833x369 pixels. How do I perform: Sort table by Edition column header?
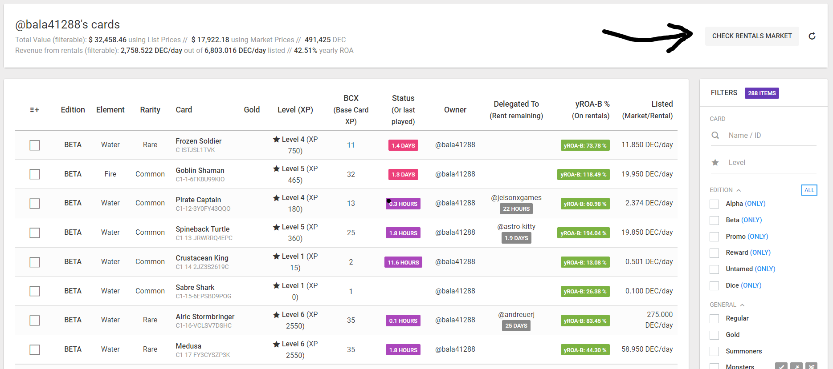pyautogui.click(x=73, y=110)
